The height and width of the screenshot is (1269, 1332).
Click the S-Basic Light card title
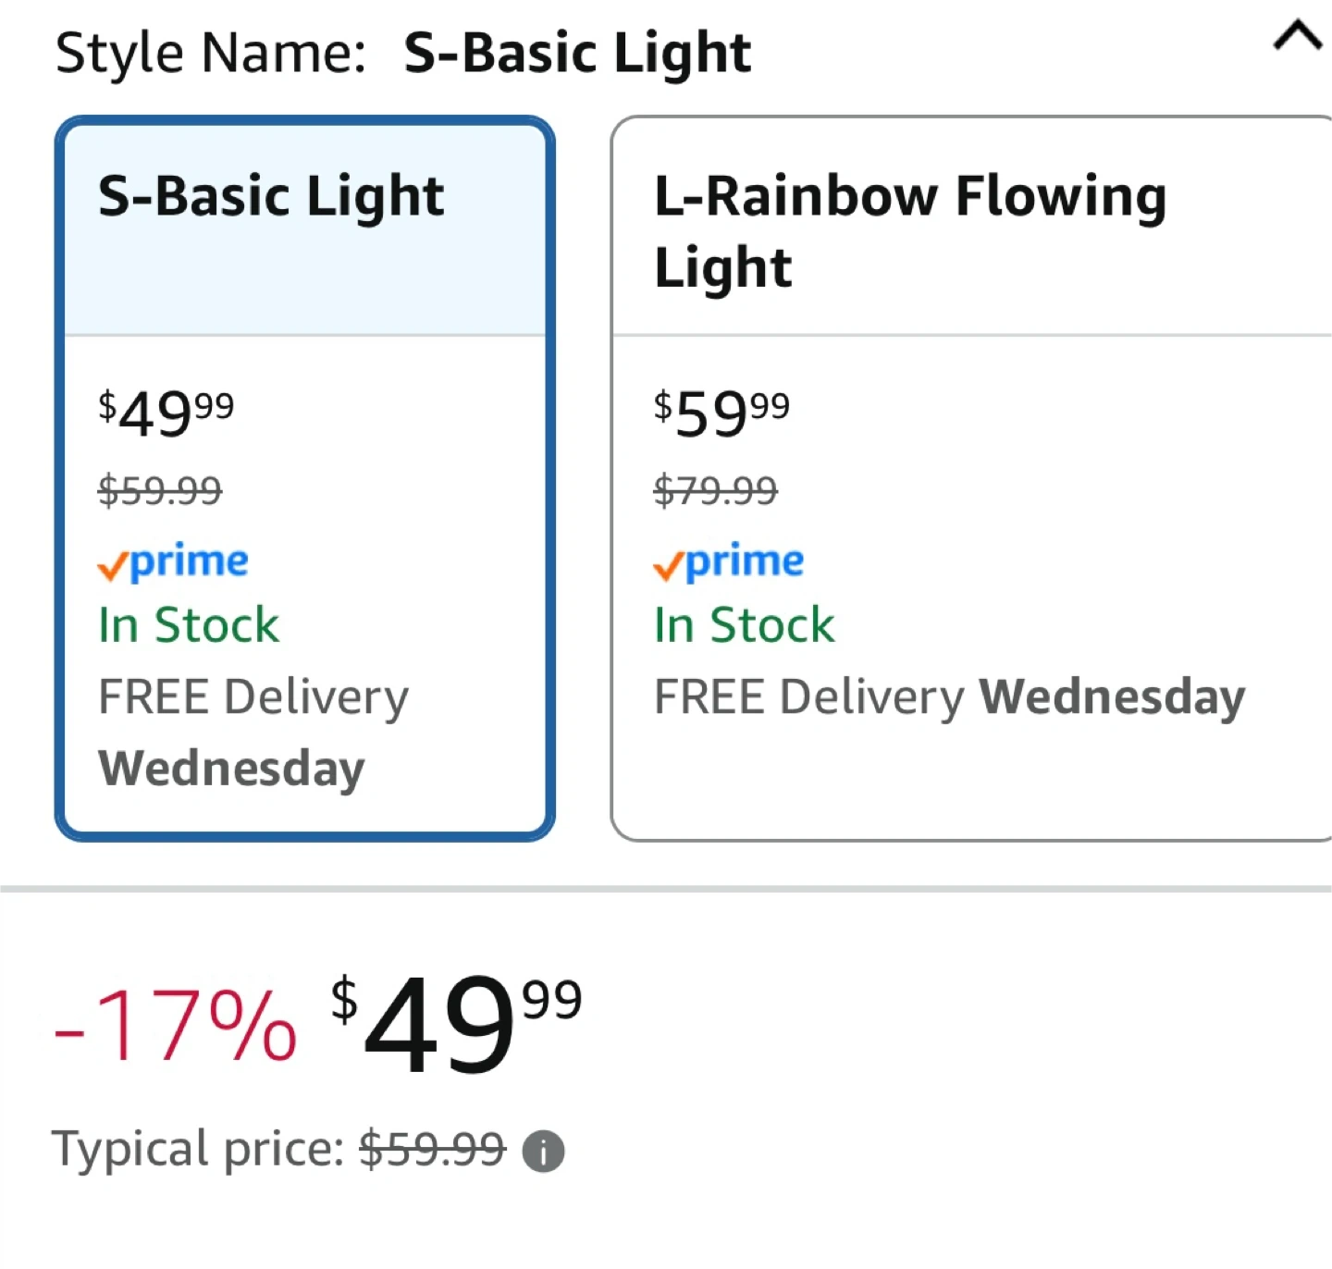[x=271, y=197]
